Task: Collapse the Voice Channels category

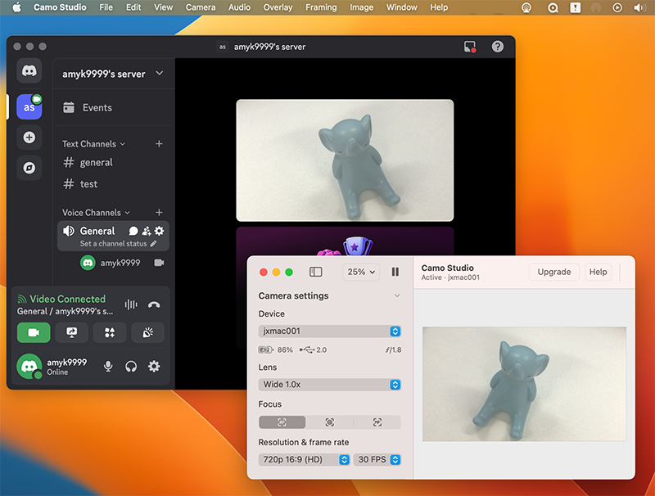Action: point(96,213)
